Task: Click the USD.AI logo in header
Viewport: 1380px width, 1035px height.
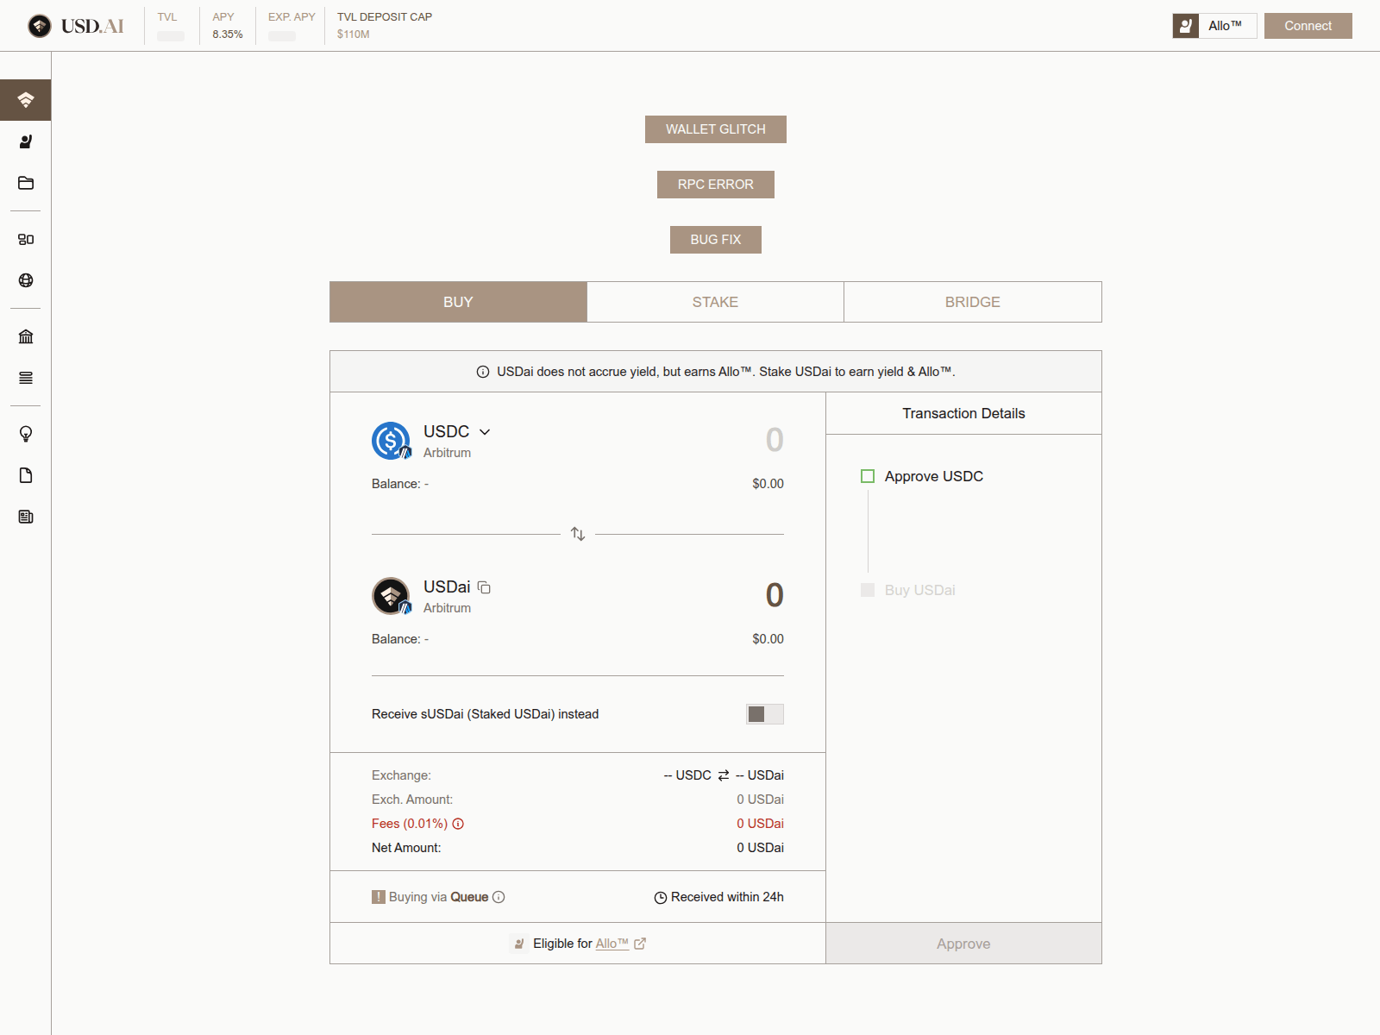Action: [x=76, y=26]
